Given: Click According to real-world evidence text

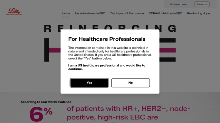Looking at the screenshot, I should point(46,102).
